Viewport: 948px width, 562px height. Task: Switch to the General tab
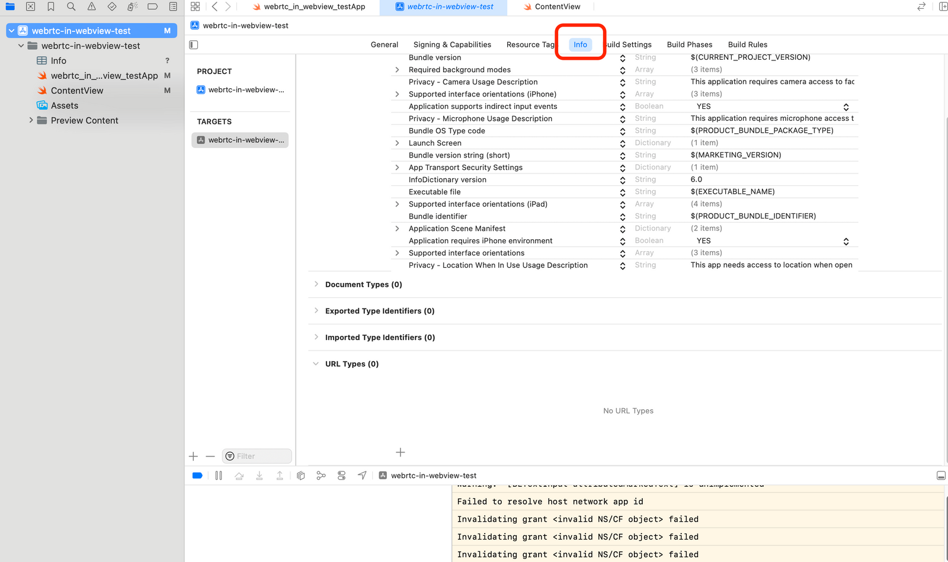pos(385,44)
